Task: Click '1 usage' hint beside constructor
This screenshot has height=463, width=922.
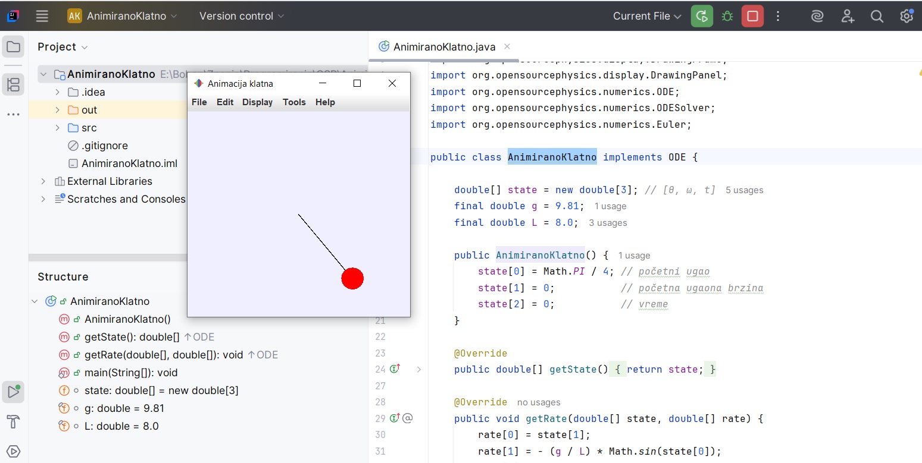Action: (634, 256)
